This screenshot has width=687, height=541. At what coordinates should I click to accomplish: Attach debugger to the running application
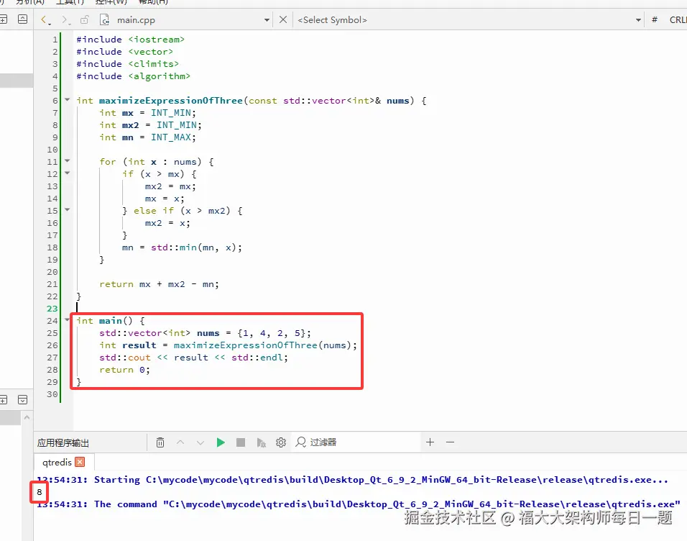pyautogui.click(x=261, y=442)
